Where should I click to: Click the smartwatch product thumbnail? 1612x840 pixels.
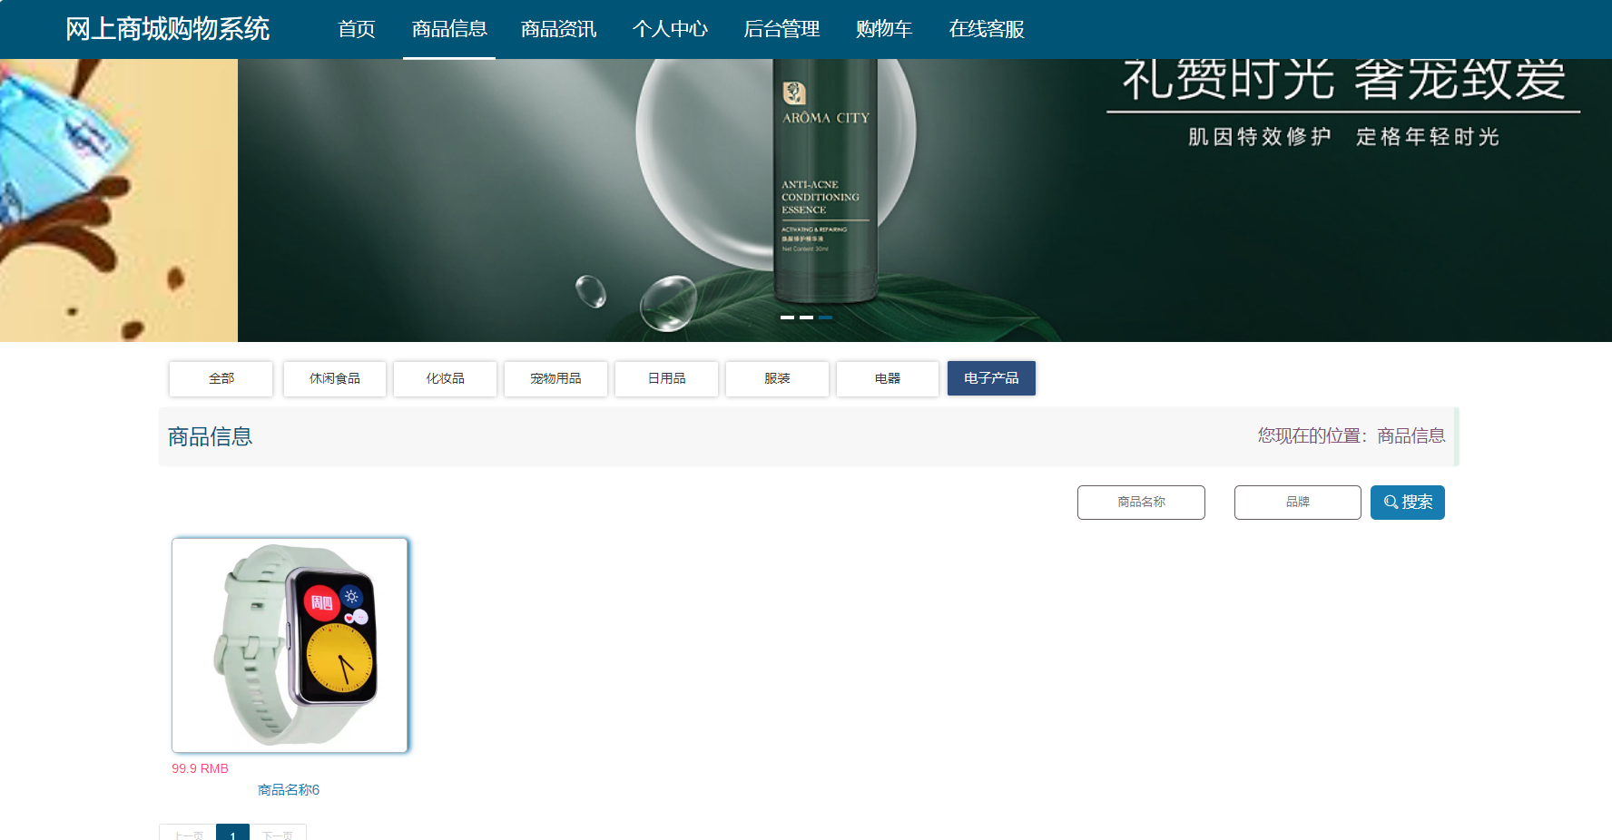(290, 645)
